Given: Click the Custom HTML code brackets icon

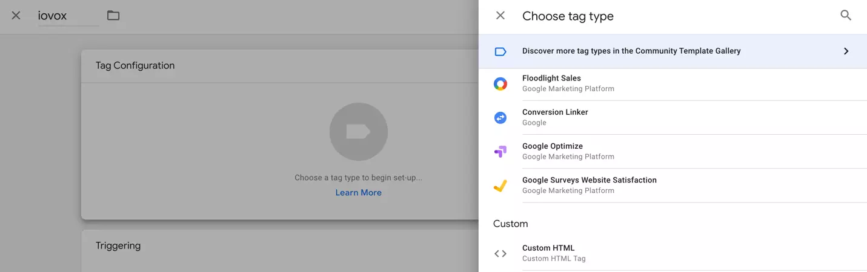Looking at the screenshot, I should pyautogui.click(x=500, y=254).
